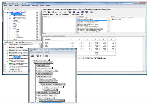
Task: Open the Component menu
Action: pos(26,5)
